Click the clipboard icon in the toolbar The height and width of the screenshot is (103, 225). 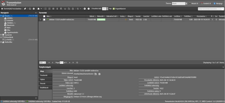[x=73, y=9]
